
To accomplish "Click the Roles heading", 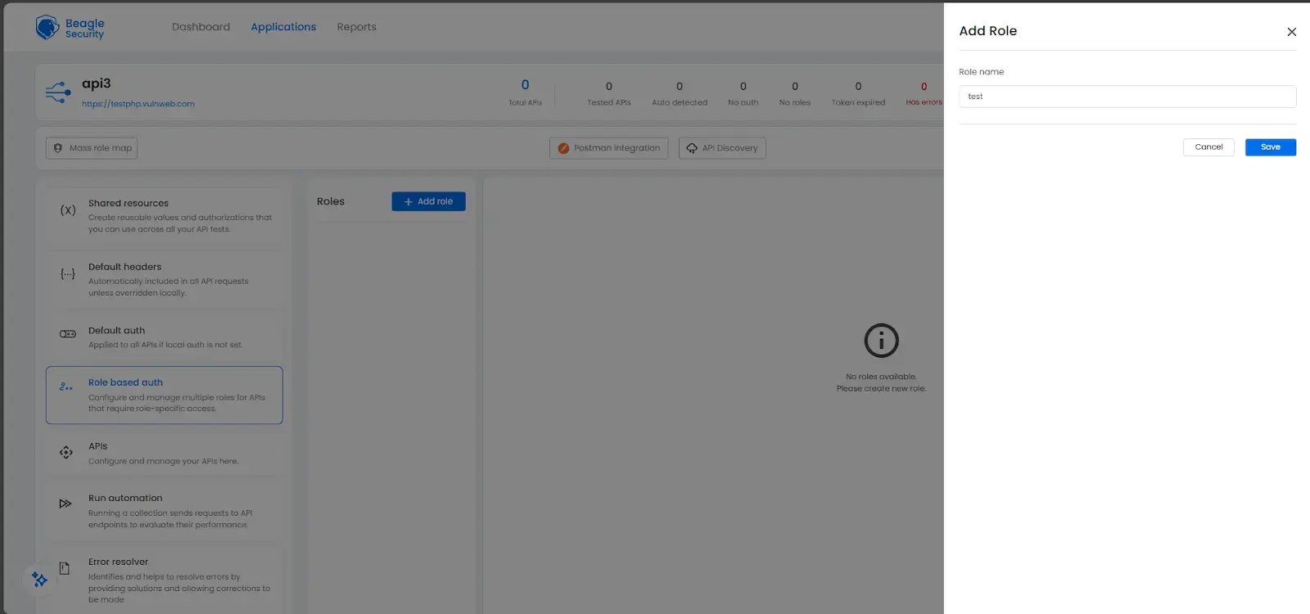I will [x=331, y=201].
